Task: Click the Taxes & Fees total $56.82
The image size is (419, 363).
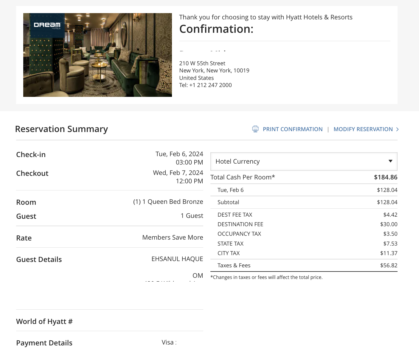Action: 389,266
